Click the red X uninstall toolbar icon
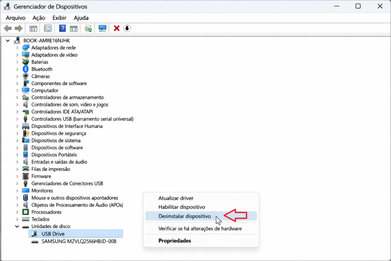391x261 pixels. [x=116, y=28]
